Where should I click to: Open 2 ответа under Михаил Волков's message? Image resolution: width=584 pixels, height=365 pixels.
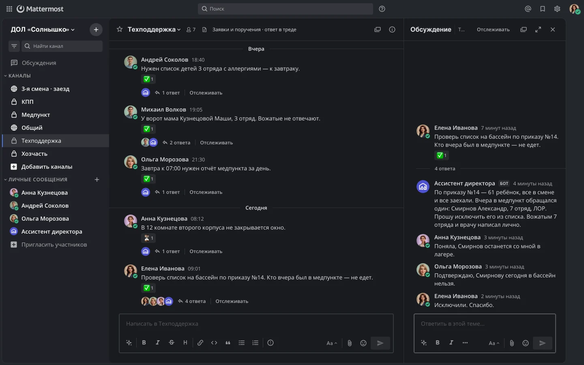(176, 143)
